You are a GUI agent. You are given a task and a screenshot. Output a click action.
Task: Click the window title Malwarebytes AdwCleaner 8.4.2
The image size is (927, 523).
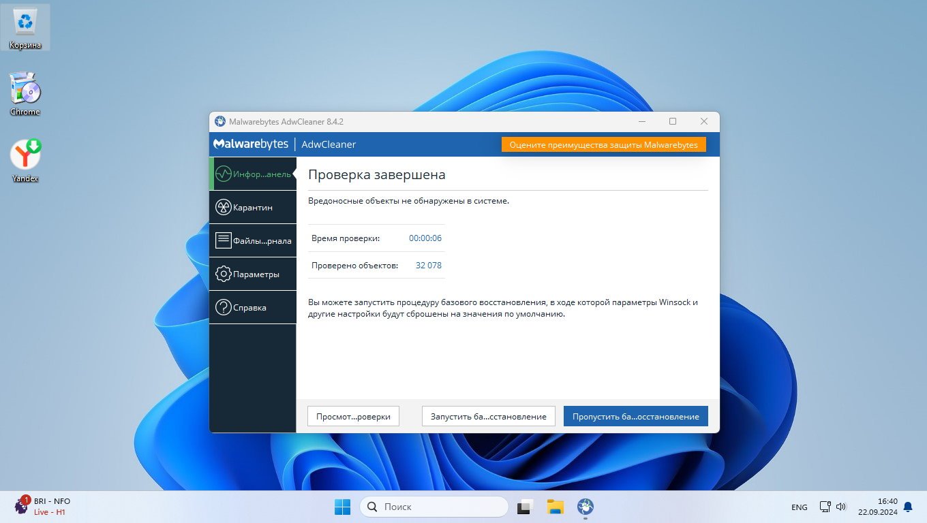tap(286, 121)
